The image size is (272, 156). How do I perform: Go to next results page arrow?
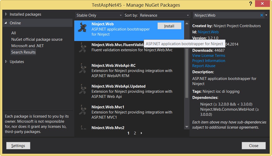coord(141,133)
